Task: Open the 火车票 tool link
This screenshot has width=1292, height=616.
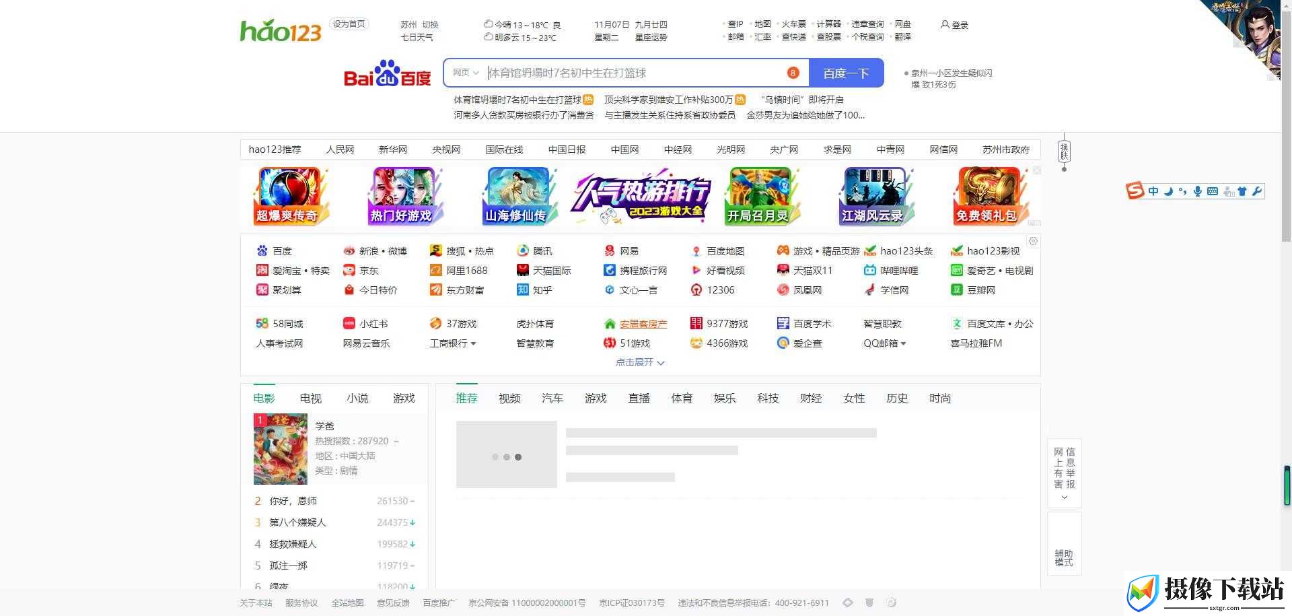Action: pyautogui.click(x=793, y=24)
